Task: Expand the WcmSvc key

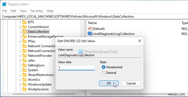Action: 20,80
